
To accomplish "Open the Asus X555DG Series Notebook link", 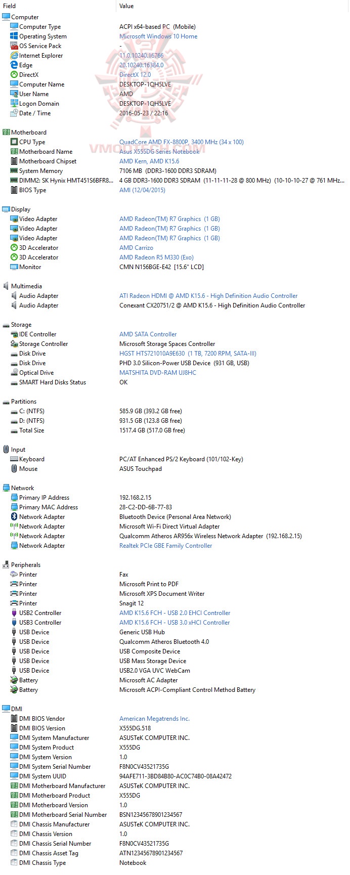I will pyautogui.click(x=159, y=152).
